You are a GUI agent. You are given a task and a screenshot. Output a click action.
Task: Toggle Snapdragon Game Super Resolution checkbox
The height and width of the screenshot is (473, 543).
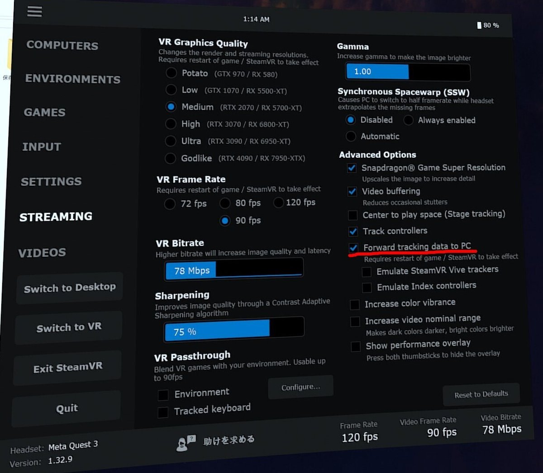coord(352,168)
